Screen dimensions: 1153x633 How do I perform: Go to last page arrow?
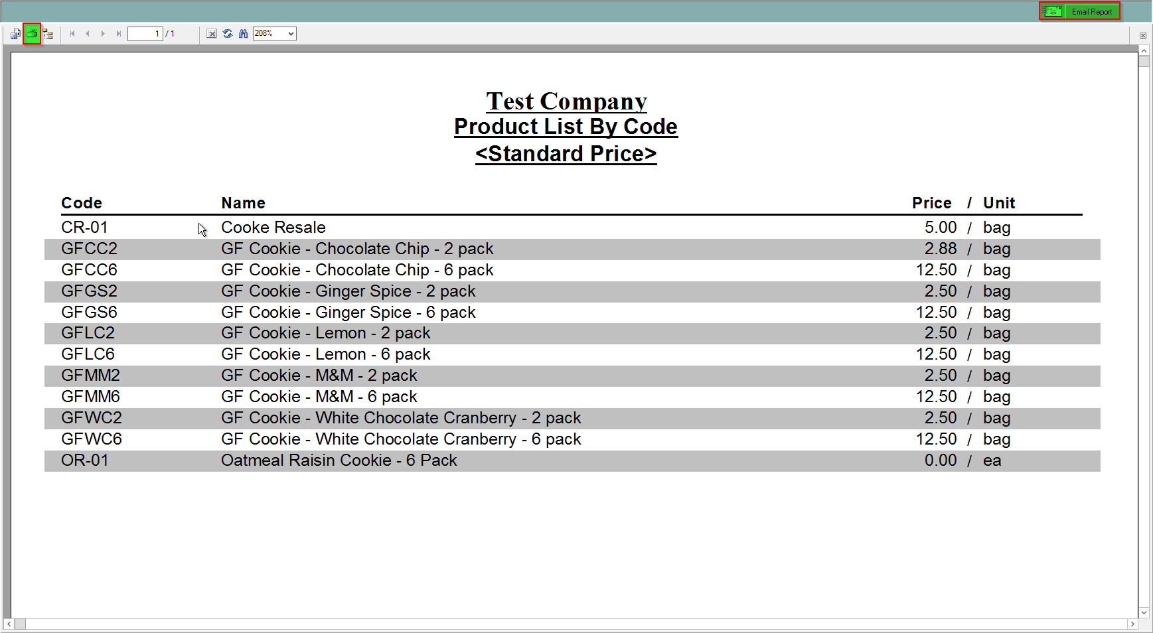(x=119, y=34)
